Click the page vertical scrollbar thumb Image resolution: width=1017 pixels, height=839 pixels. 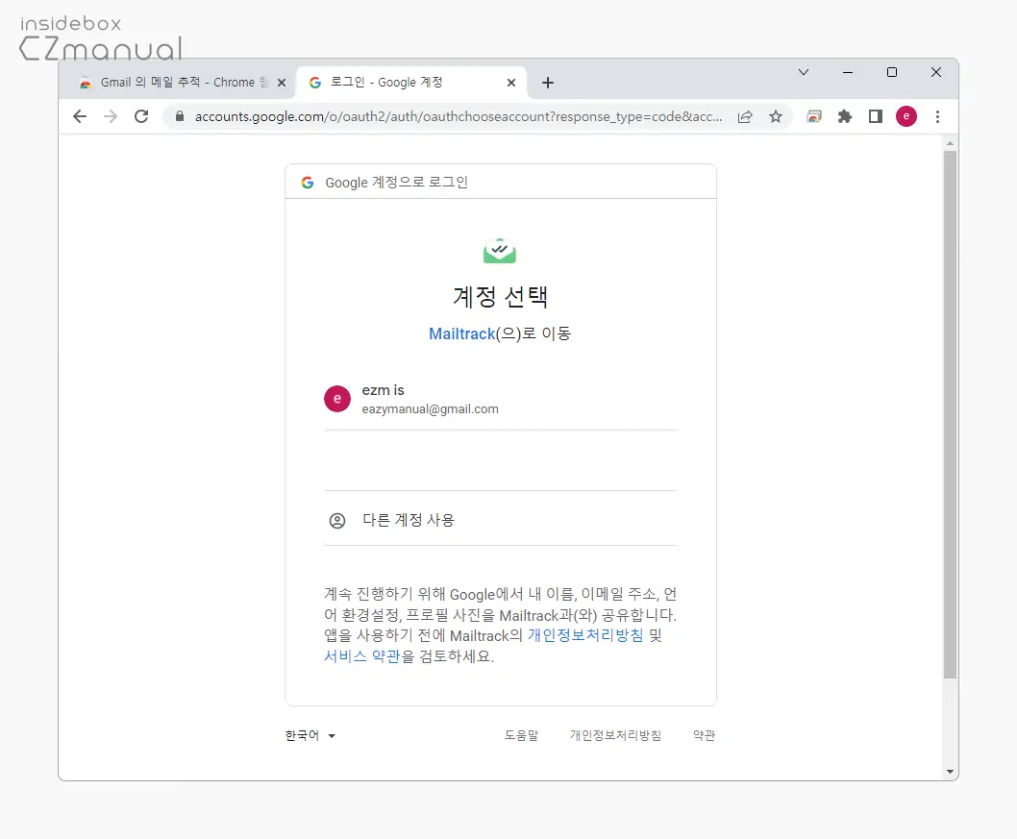tap(950, 415)
